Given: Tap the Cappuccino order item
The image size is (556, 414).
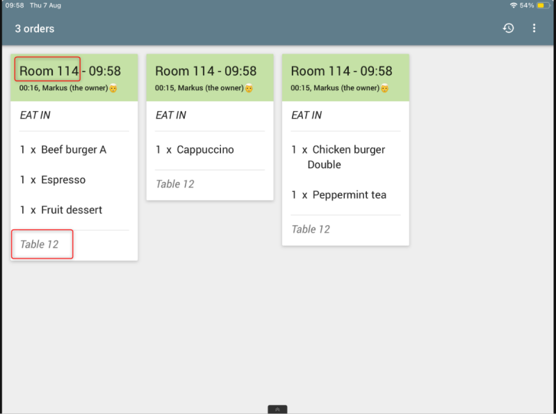Looking at the screenshot, I should tap(195, 150).
